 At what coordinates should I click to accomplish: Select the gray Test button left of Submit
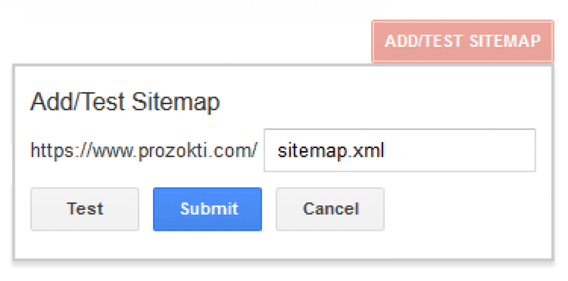84,209
